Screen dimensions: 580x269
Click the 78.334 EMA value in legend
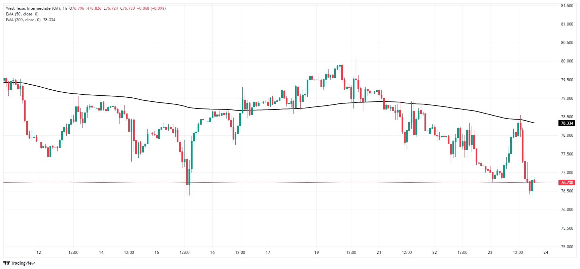[49, 20]
